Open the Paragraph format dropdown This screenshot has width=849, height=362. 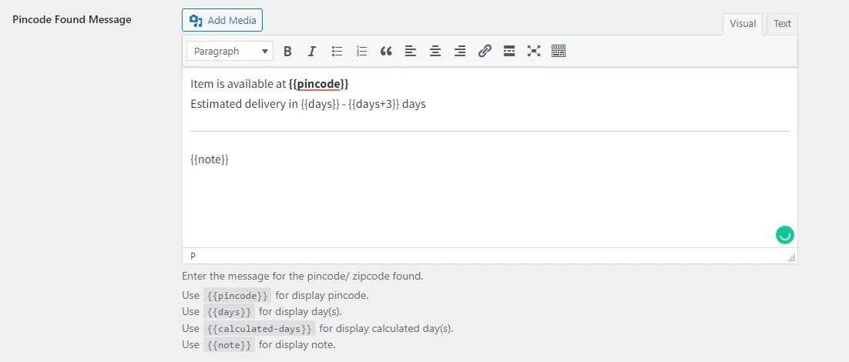[230, 52]
